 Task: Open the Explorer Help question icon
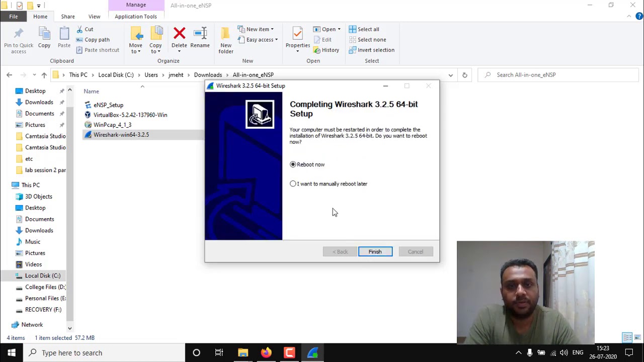point(639,17)
